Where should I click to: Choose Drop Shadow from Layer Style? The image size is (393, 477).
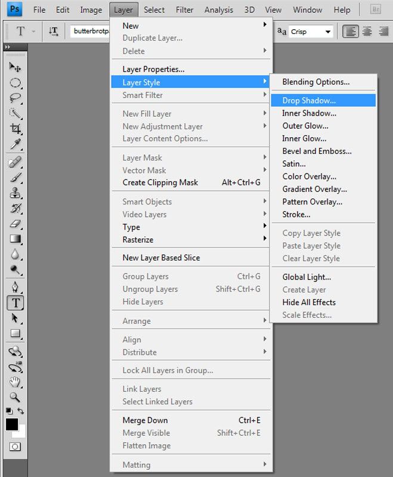[x=323, y=100]
